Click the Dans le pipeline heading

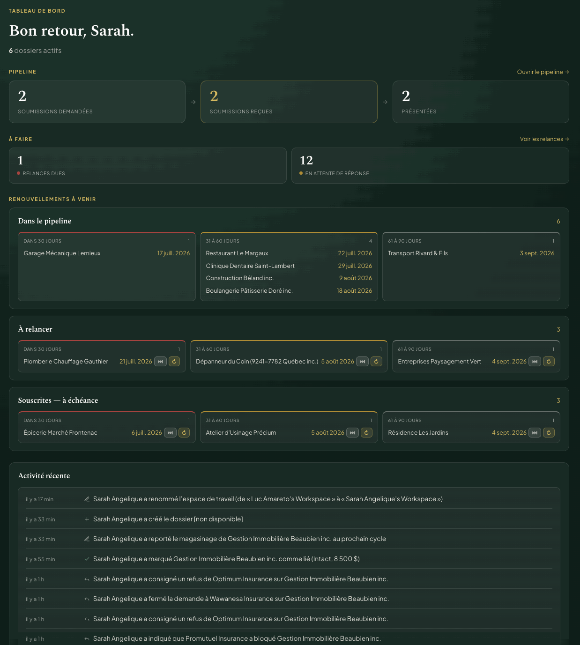[45, 221]
